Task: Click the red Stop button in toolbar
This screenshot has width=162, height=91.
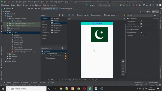Action: 136,5
